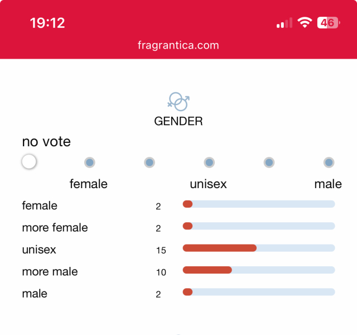This screenshot has height=335, width=357.
Task: Tap the 19:12 clock in status bar
Action: (x=47, y=23)
